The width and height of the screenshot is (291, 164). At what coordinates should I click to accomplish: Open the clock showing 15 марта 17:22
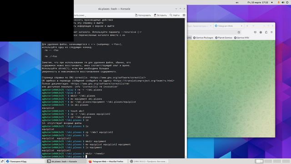[x=258, y=2]
